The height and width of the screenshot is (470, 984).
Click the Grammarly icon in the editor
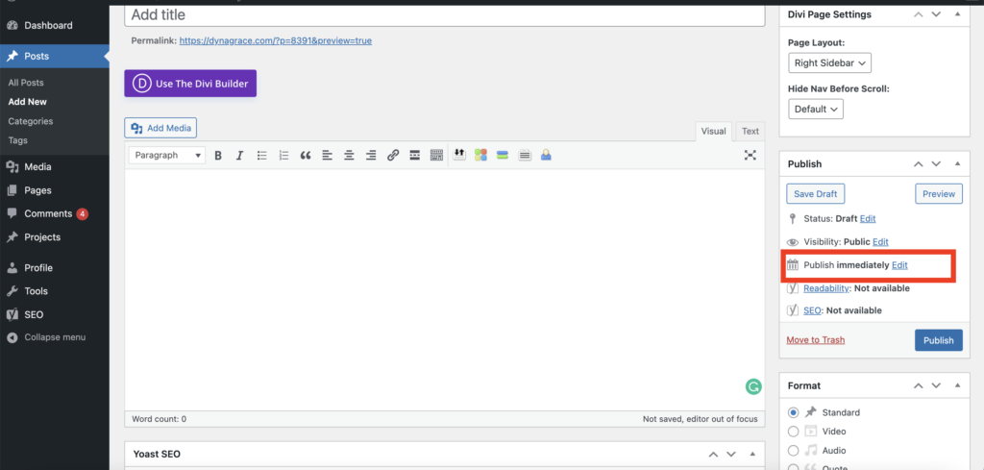[753, 387]
